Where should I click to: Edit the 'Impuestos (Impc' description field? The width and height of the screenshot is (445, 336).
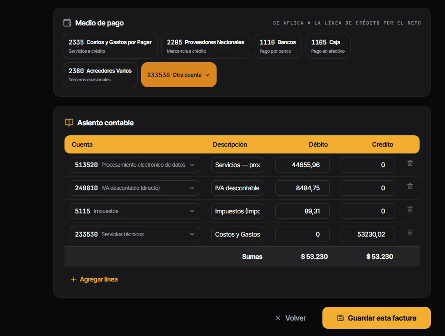click(x=237, y=211)
